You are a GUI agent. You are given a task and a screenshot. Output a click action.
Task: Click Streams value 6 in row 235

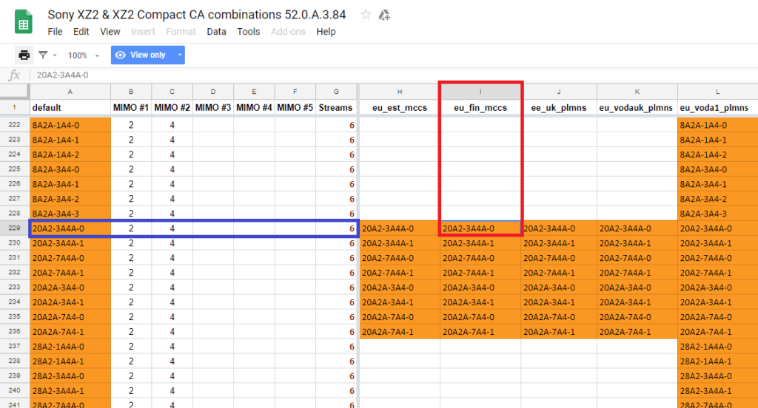(x=336, y=317)
